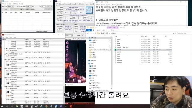Viewport: 192px width, 108px height.
Task: Click Validate button in CPU-Z
Action: (83, 39)
